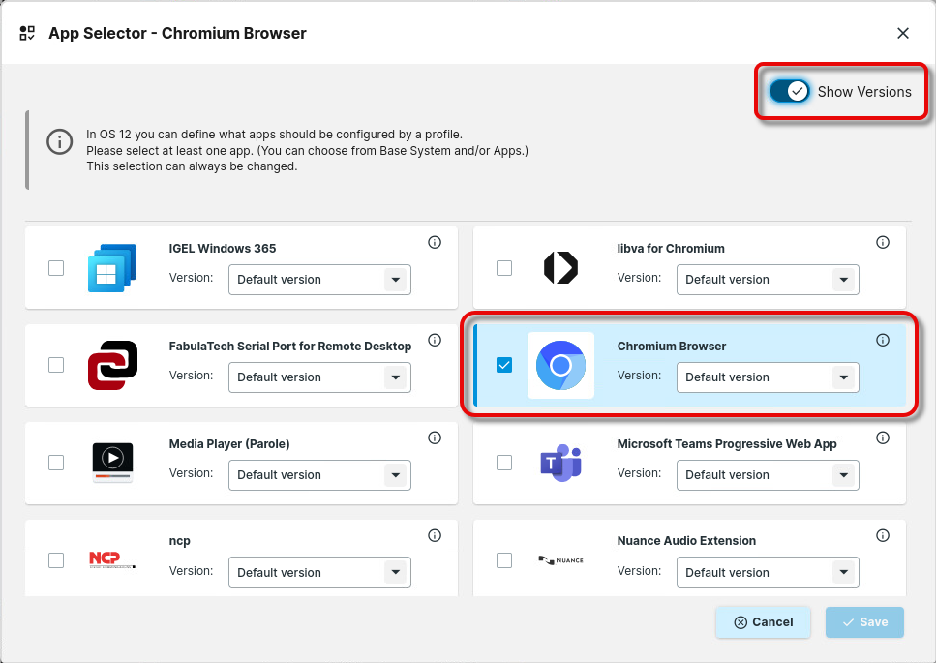Check the IGEL Windows 365 checkbox

[x=56, y=267]
